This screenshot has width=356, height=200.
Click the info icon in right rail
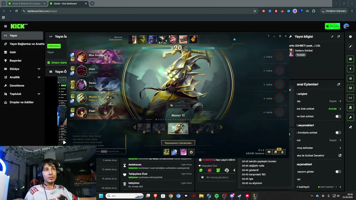(350, 37)
